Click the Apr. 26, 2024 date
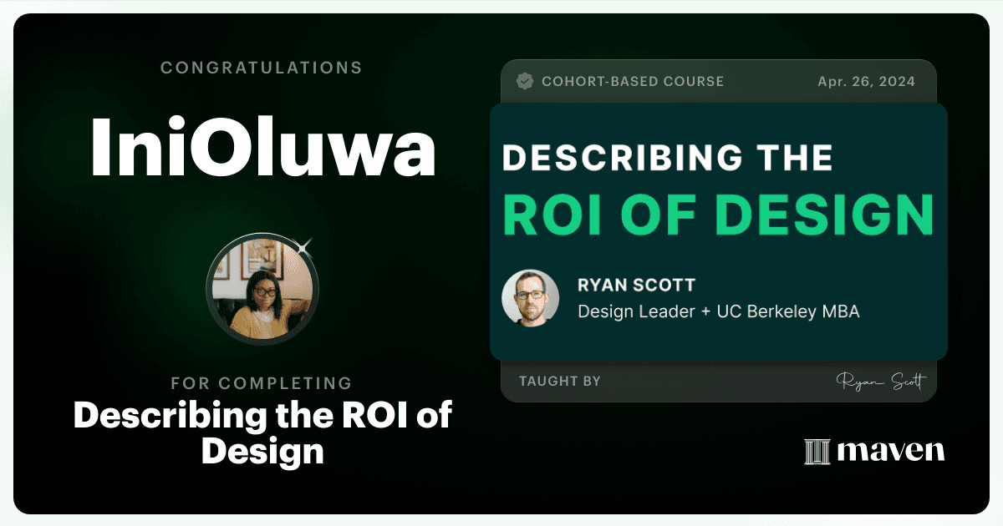 pos(866,82)
